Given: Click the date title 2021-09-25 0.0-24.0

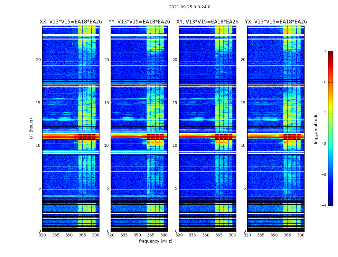Looking at the screenshot, I should pyautogui.click(x=190, y=7).
